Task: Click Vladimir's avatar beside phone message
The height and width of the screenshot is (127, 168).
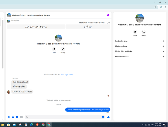Action: pyautogui.click(x=9, y=92)
